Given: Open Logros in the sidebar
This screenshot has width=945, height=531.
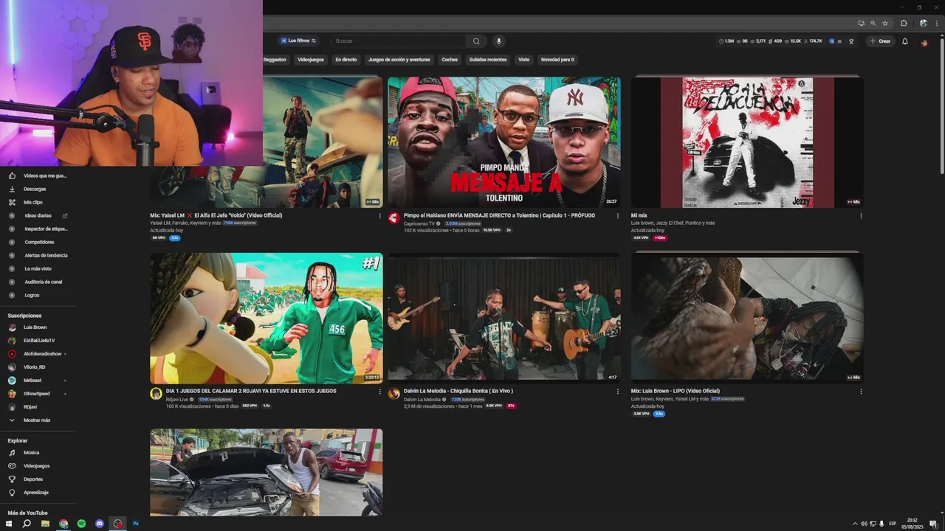Looking at the screenshot, I should point(32,295).
